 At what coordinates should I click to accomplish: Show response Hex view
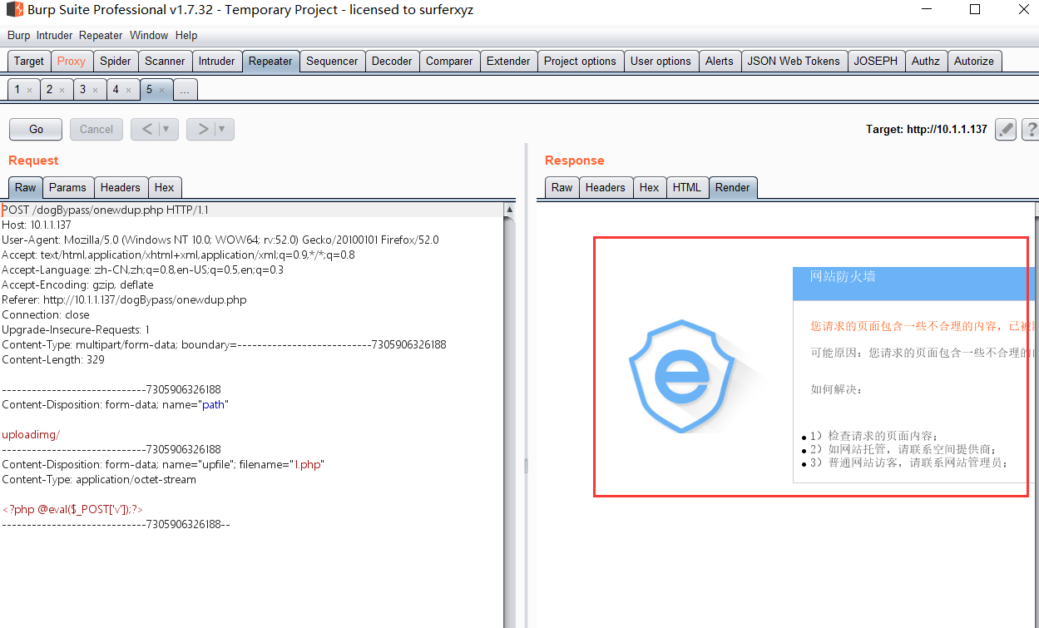pyautogui.click(x=649, y=187)
